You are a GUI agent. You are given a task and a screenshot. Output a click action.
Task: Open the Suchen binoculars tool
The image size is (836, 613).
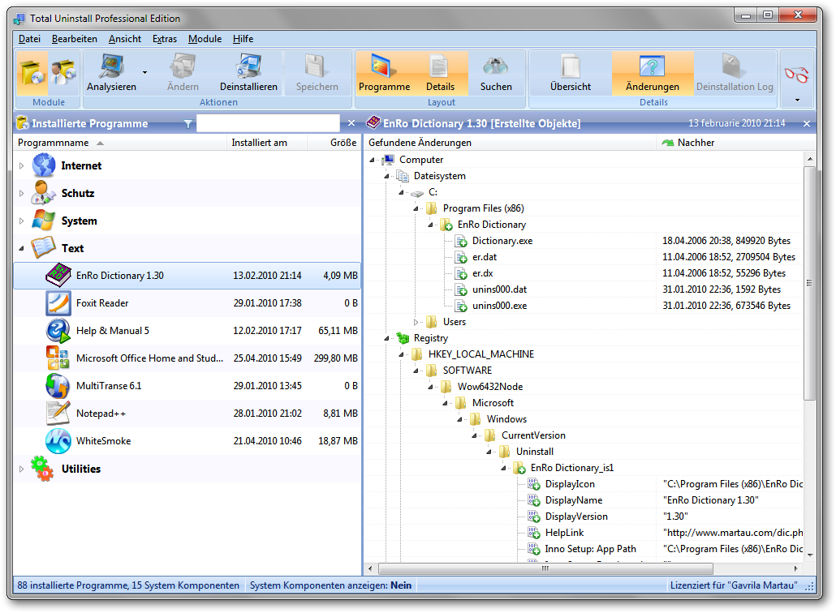coord(496,73)
